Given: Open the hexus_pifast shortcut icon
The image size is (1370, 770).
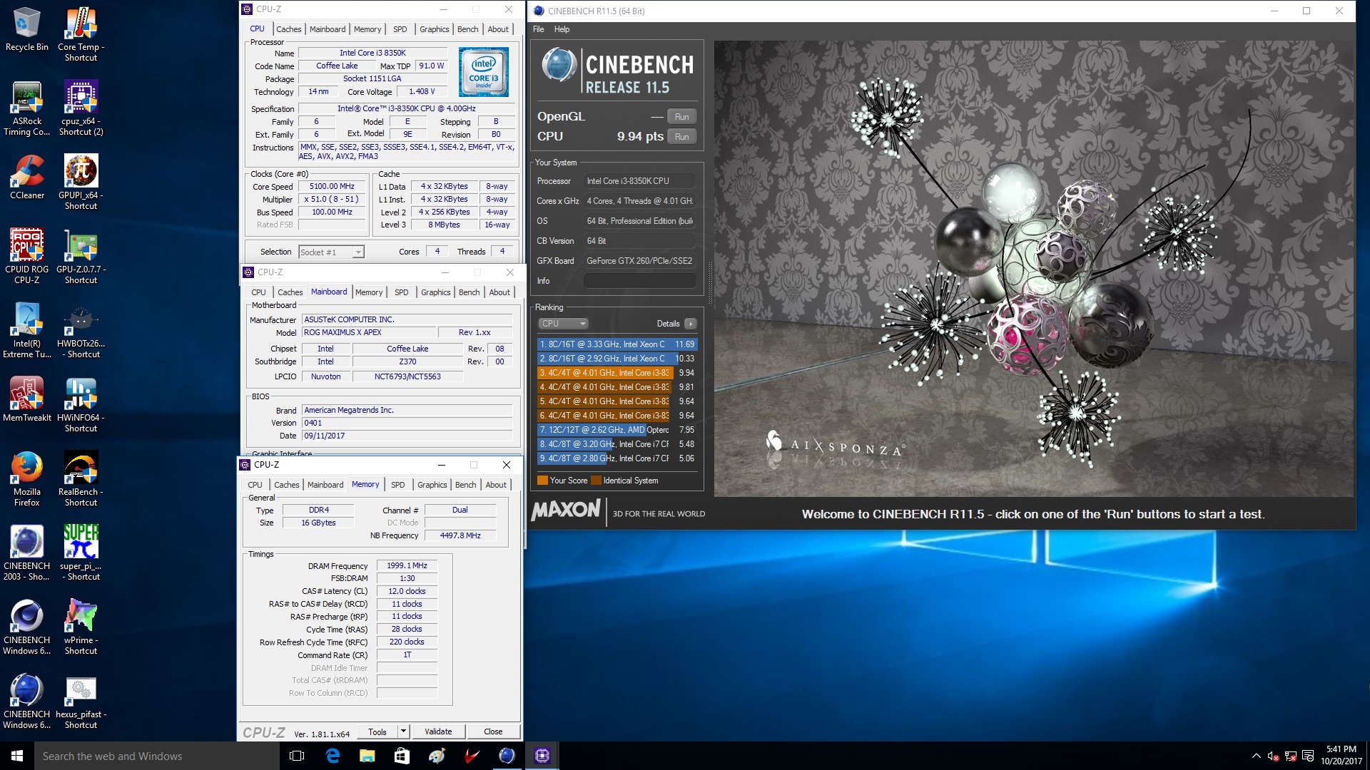Looking at the screenshot, I should click(81, 702).
